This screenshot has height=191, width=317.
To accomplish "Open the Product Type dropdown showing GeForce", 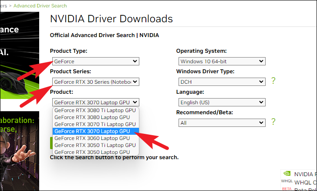I will pos(96,61).
